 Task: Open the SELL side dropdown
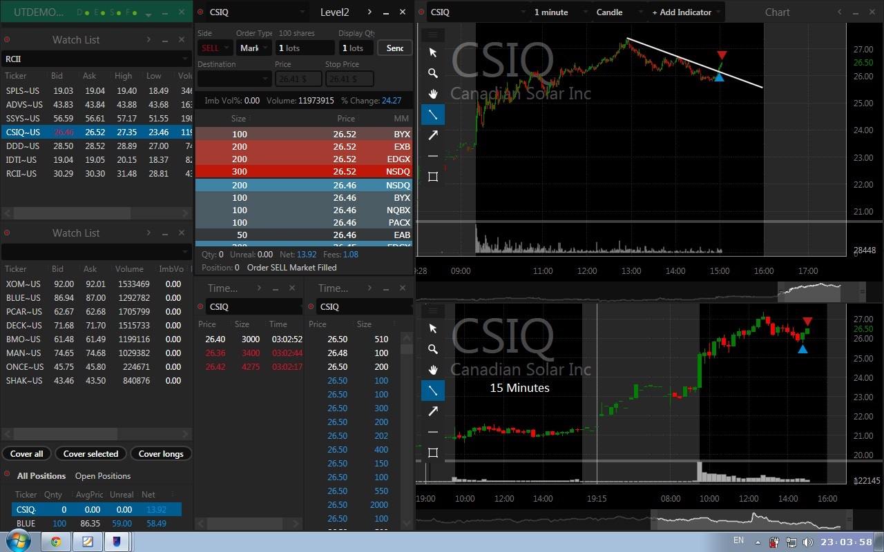click(215, 48)
